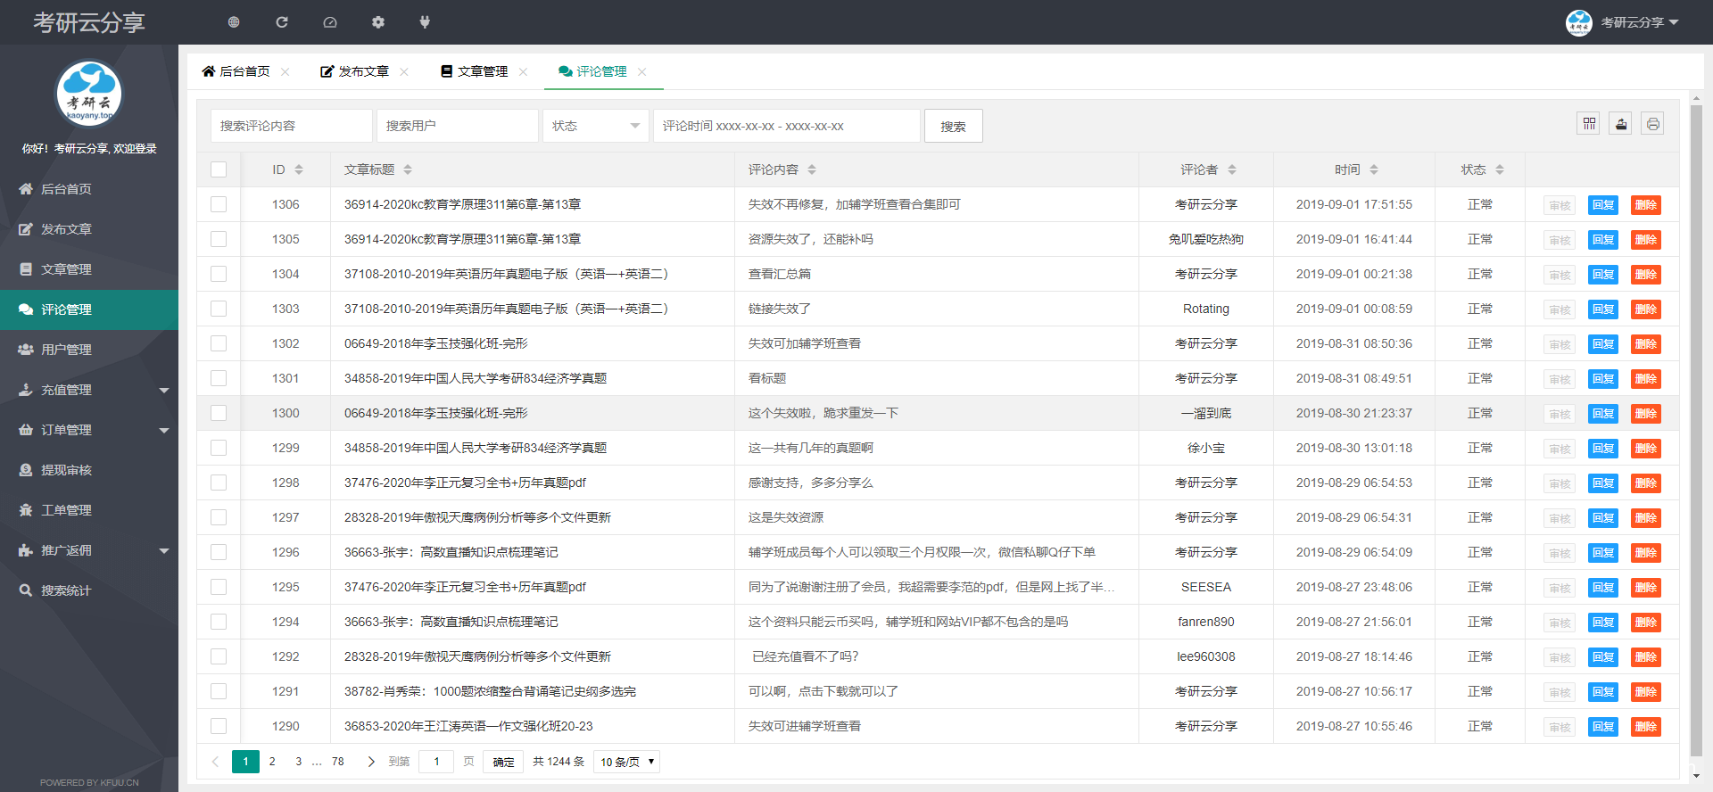This screenshot has width=1713, height=792.
Task: Click the plug icon in top bar
Action: tap(425, 22)
